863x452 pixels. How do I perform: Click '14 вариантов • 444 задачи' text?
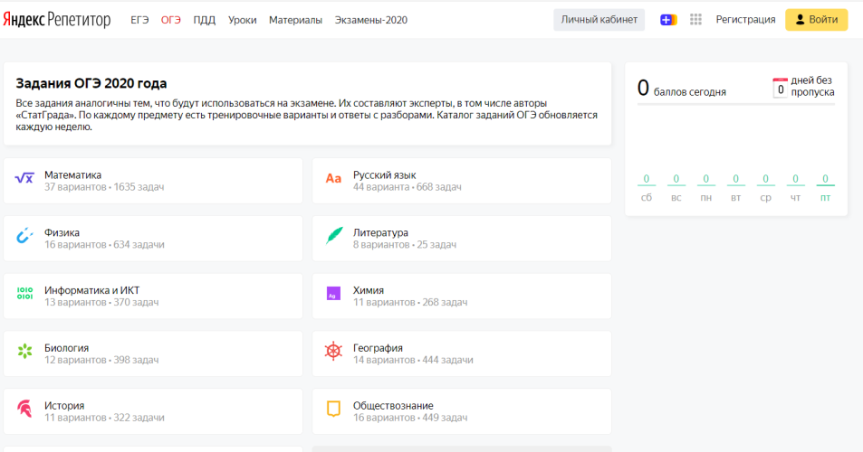[413, 361]
